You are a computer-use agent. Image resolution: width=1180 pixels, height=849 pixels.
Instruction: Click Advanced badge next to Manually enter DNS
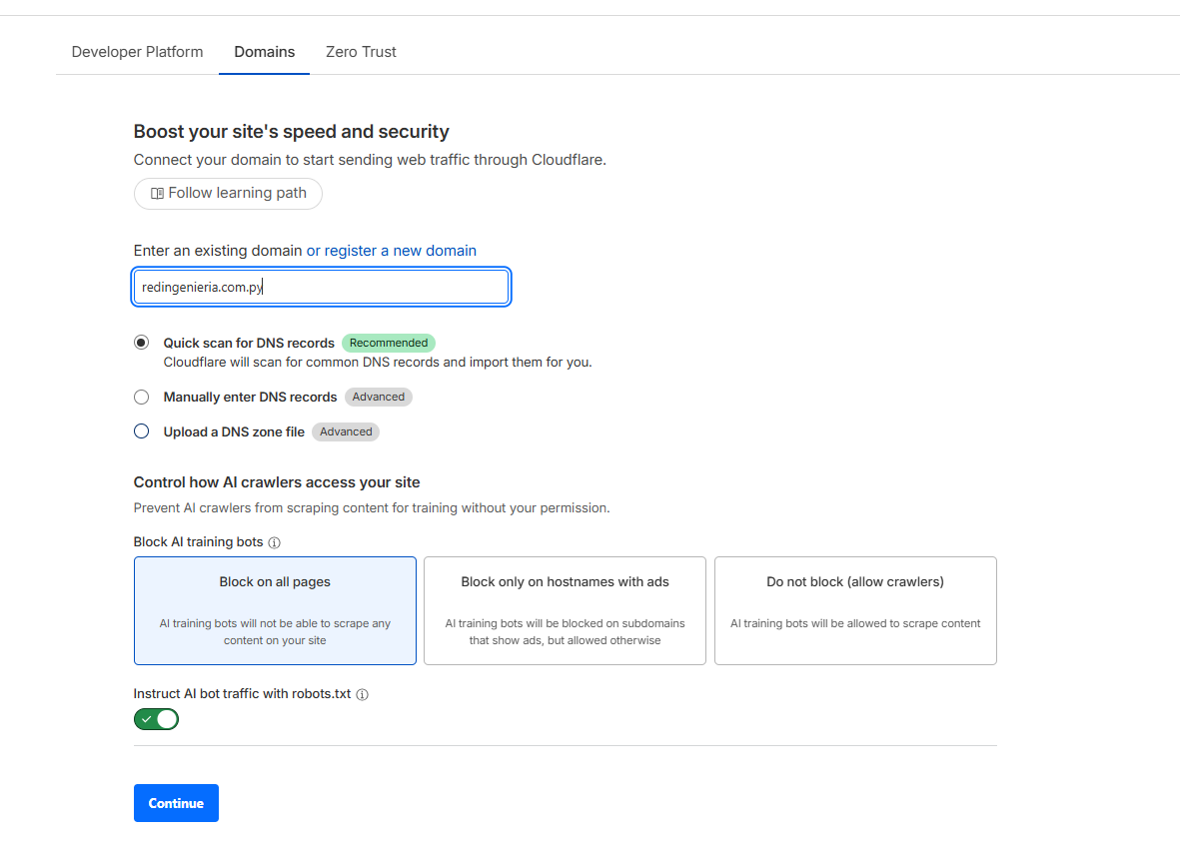(379, 398)
